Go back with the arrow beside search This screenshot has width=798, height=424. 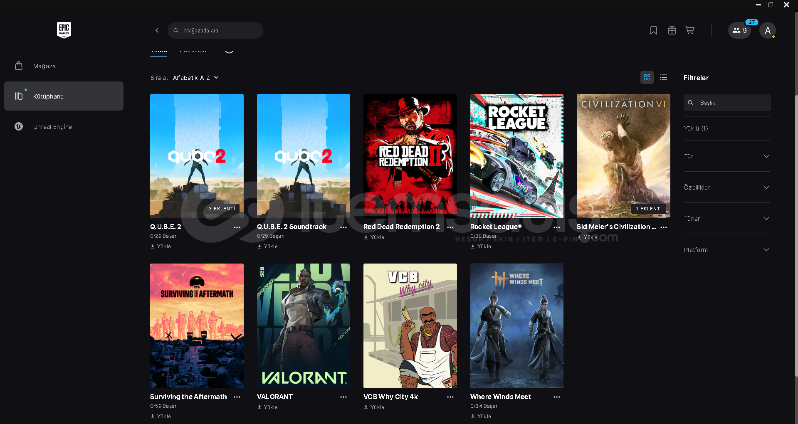157,30
